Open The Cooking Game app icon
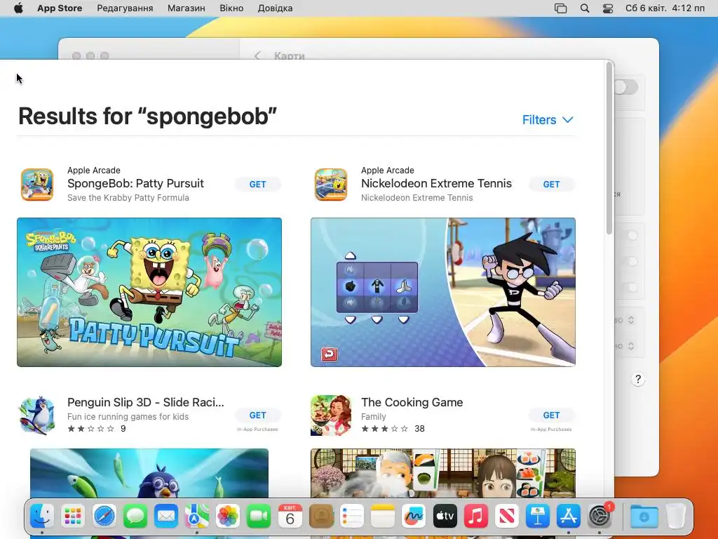 [331, 415]
